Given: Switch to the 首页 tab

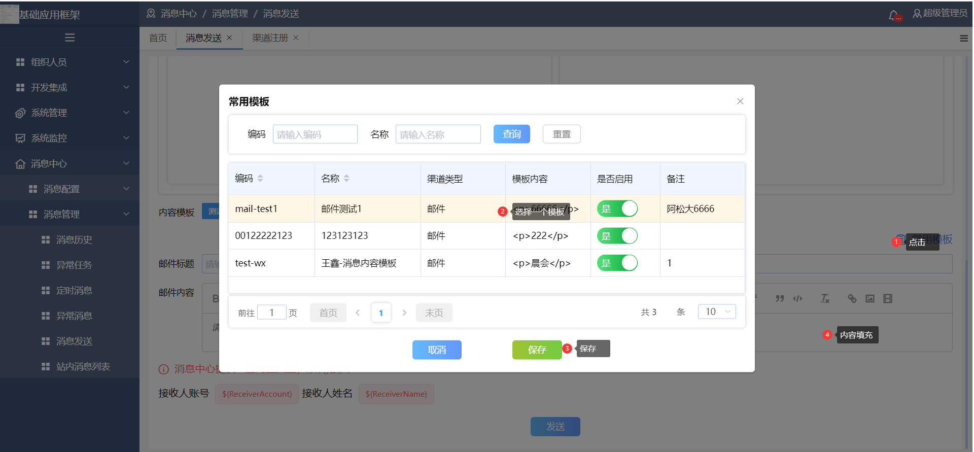Looking at the screenshot, I should click(158, 38).
